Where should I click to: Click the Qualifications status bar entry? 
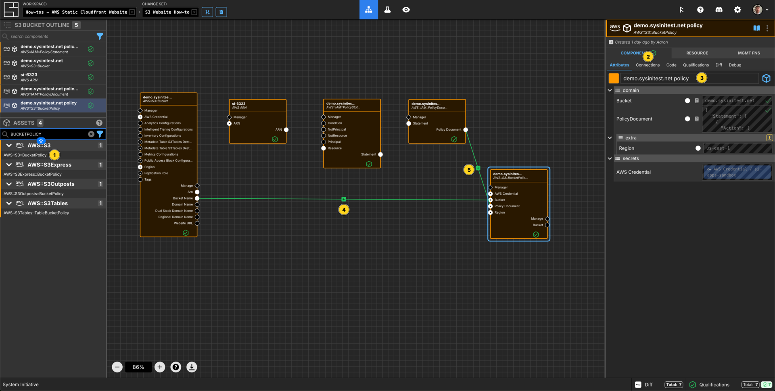714,385
